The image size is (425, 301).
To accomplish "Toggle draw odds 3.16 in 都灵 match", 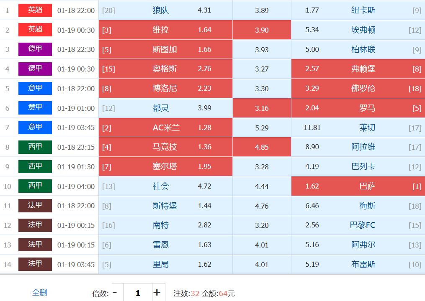I will pyautogui.click(x=262, y=108).
